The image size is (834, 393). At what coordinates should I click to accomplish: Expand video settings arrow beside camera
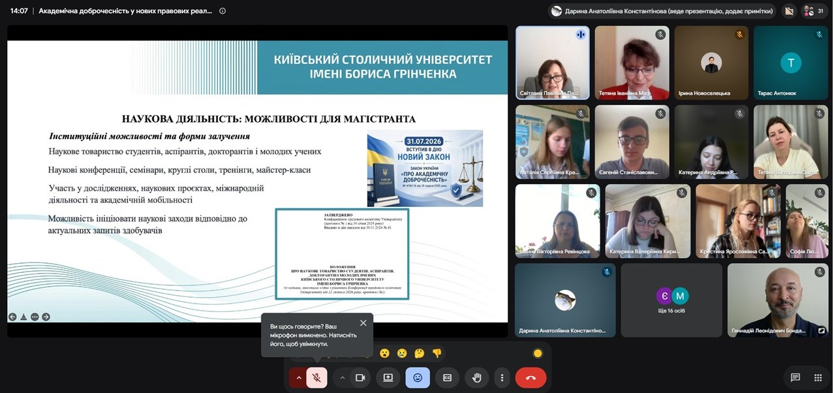tap(342, 377)
